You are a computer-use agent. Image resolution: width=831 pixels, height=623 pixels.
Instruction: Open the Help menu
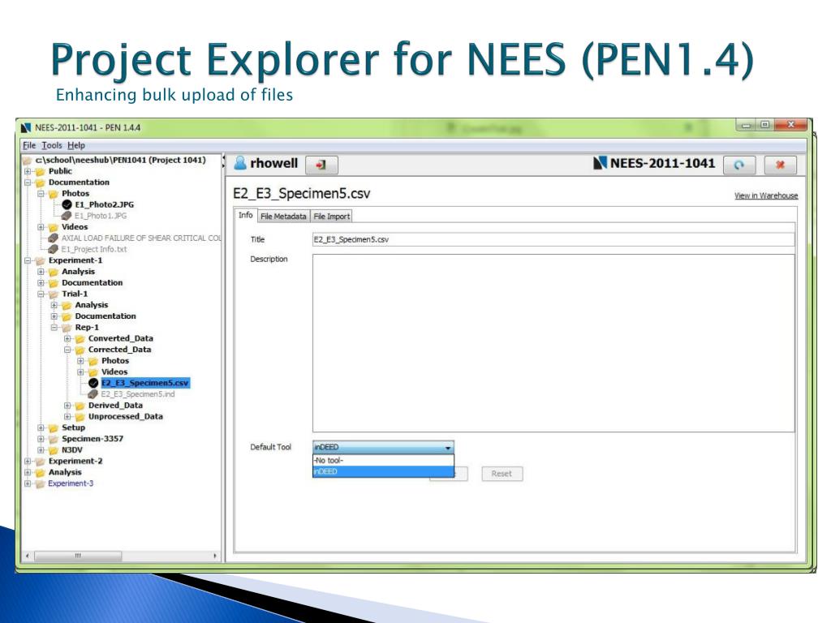76,145
